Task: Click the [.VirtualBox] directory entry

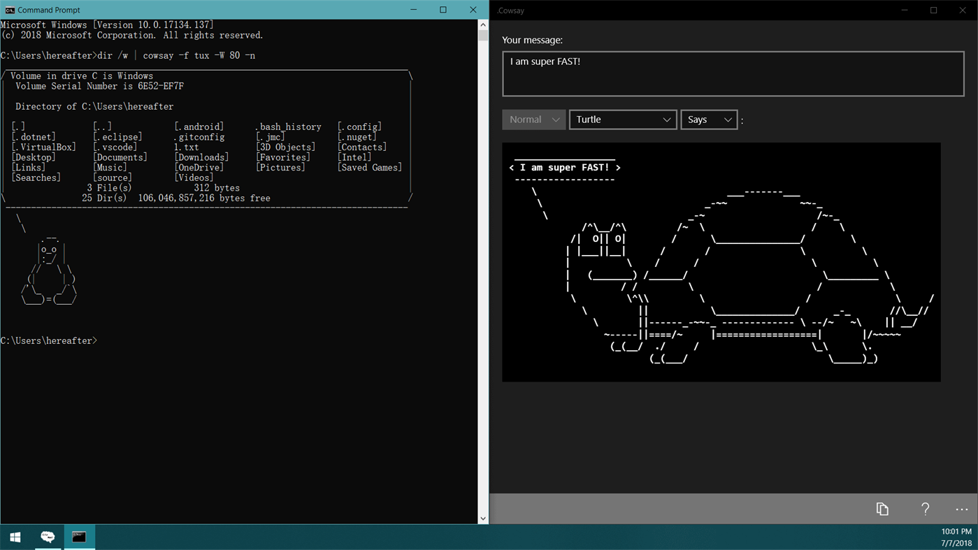Action: coord(43,147)
